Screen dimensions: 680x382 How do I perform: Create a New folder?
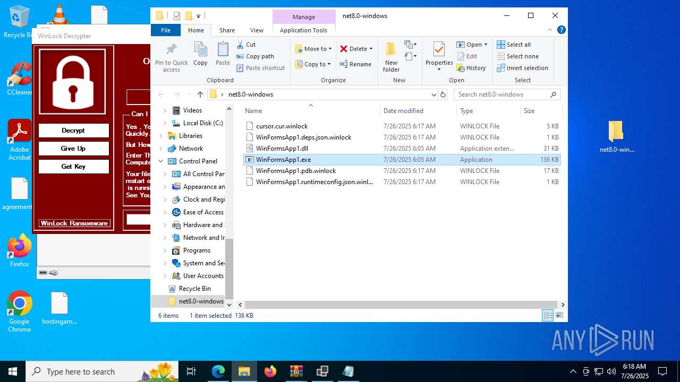coord(391,57)
